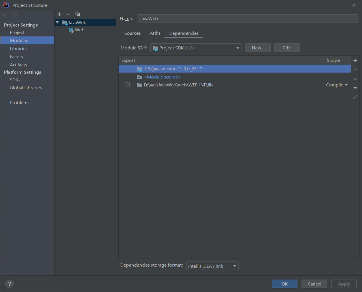Open help with the question mark icon
This screenshot has width=362, height=292.
(9, 284)
